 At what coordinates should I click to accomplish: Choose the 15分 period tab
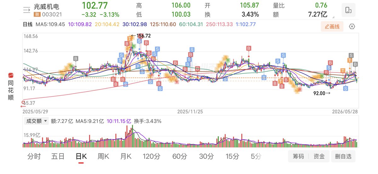(x=232, y=156)
